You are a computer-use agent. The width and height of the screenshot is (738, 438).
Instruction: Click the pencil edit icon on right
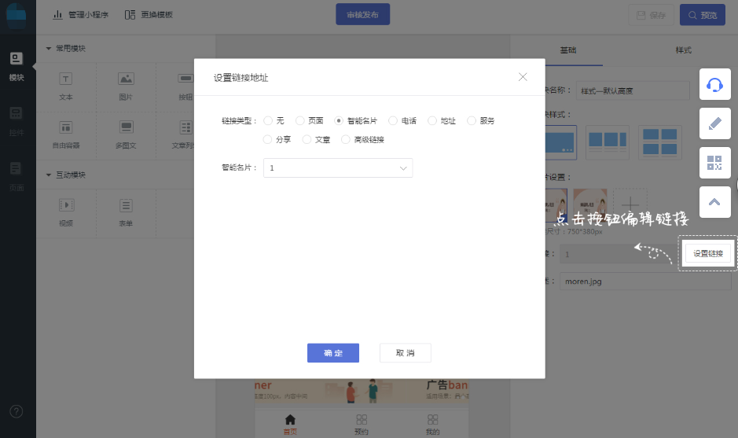coord(714,123)
